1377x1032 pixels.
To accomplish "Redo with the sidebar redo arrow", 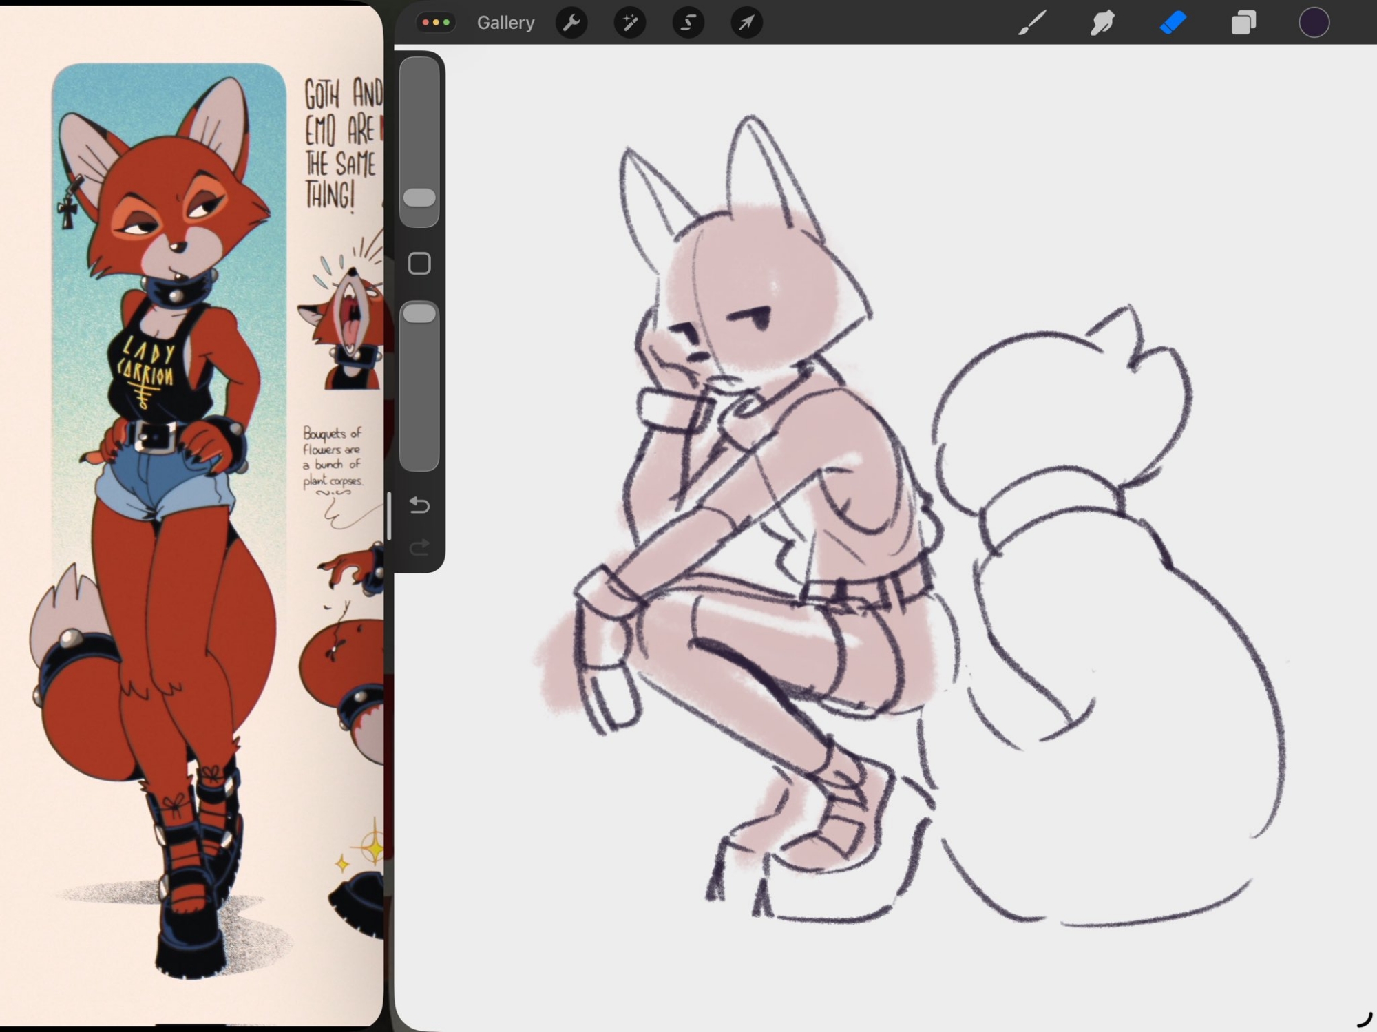I will tap(419, 547).
